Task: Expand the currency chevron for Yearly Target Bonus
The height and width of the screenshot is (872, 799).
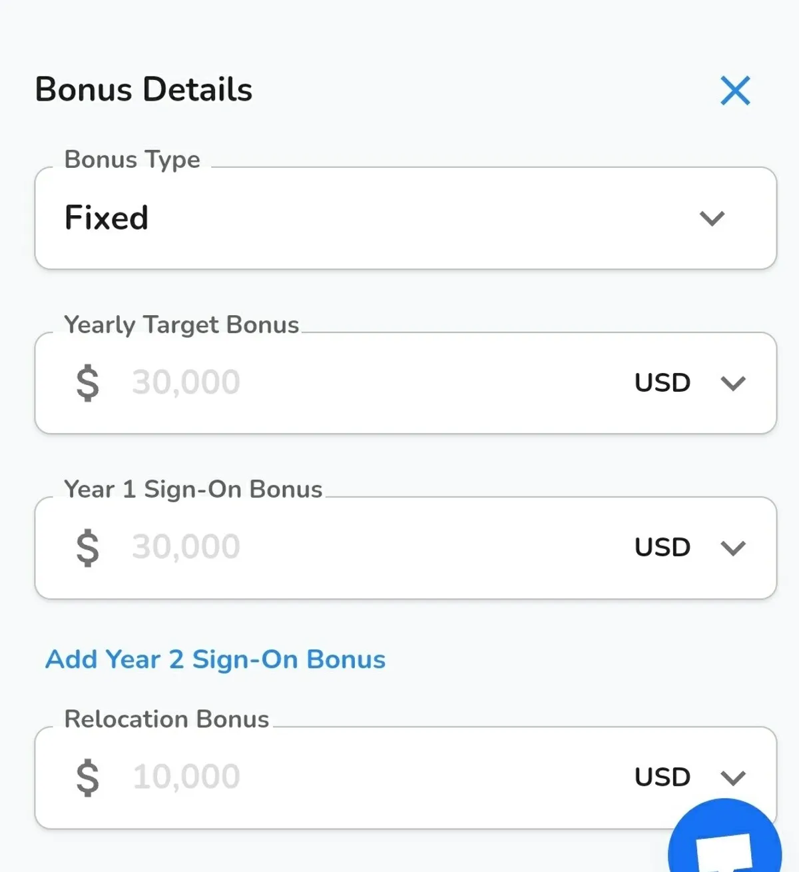Action: (x=733, y=384)
